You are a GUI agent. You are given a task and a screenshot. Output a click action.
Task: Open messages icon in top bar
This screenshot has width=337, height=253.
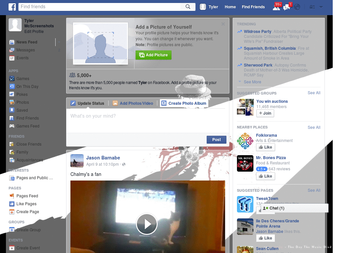coord(287,7)
